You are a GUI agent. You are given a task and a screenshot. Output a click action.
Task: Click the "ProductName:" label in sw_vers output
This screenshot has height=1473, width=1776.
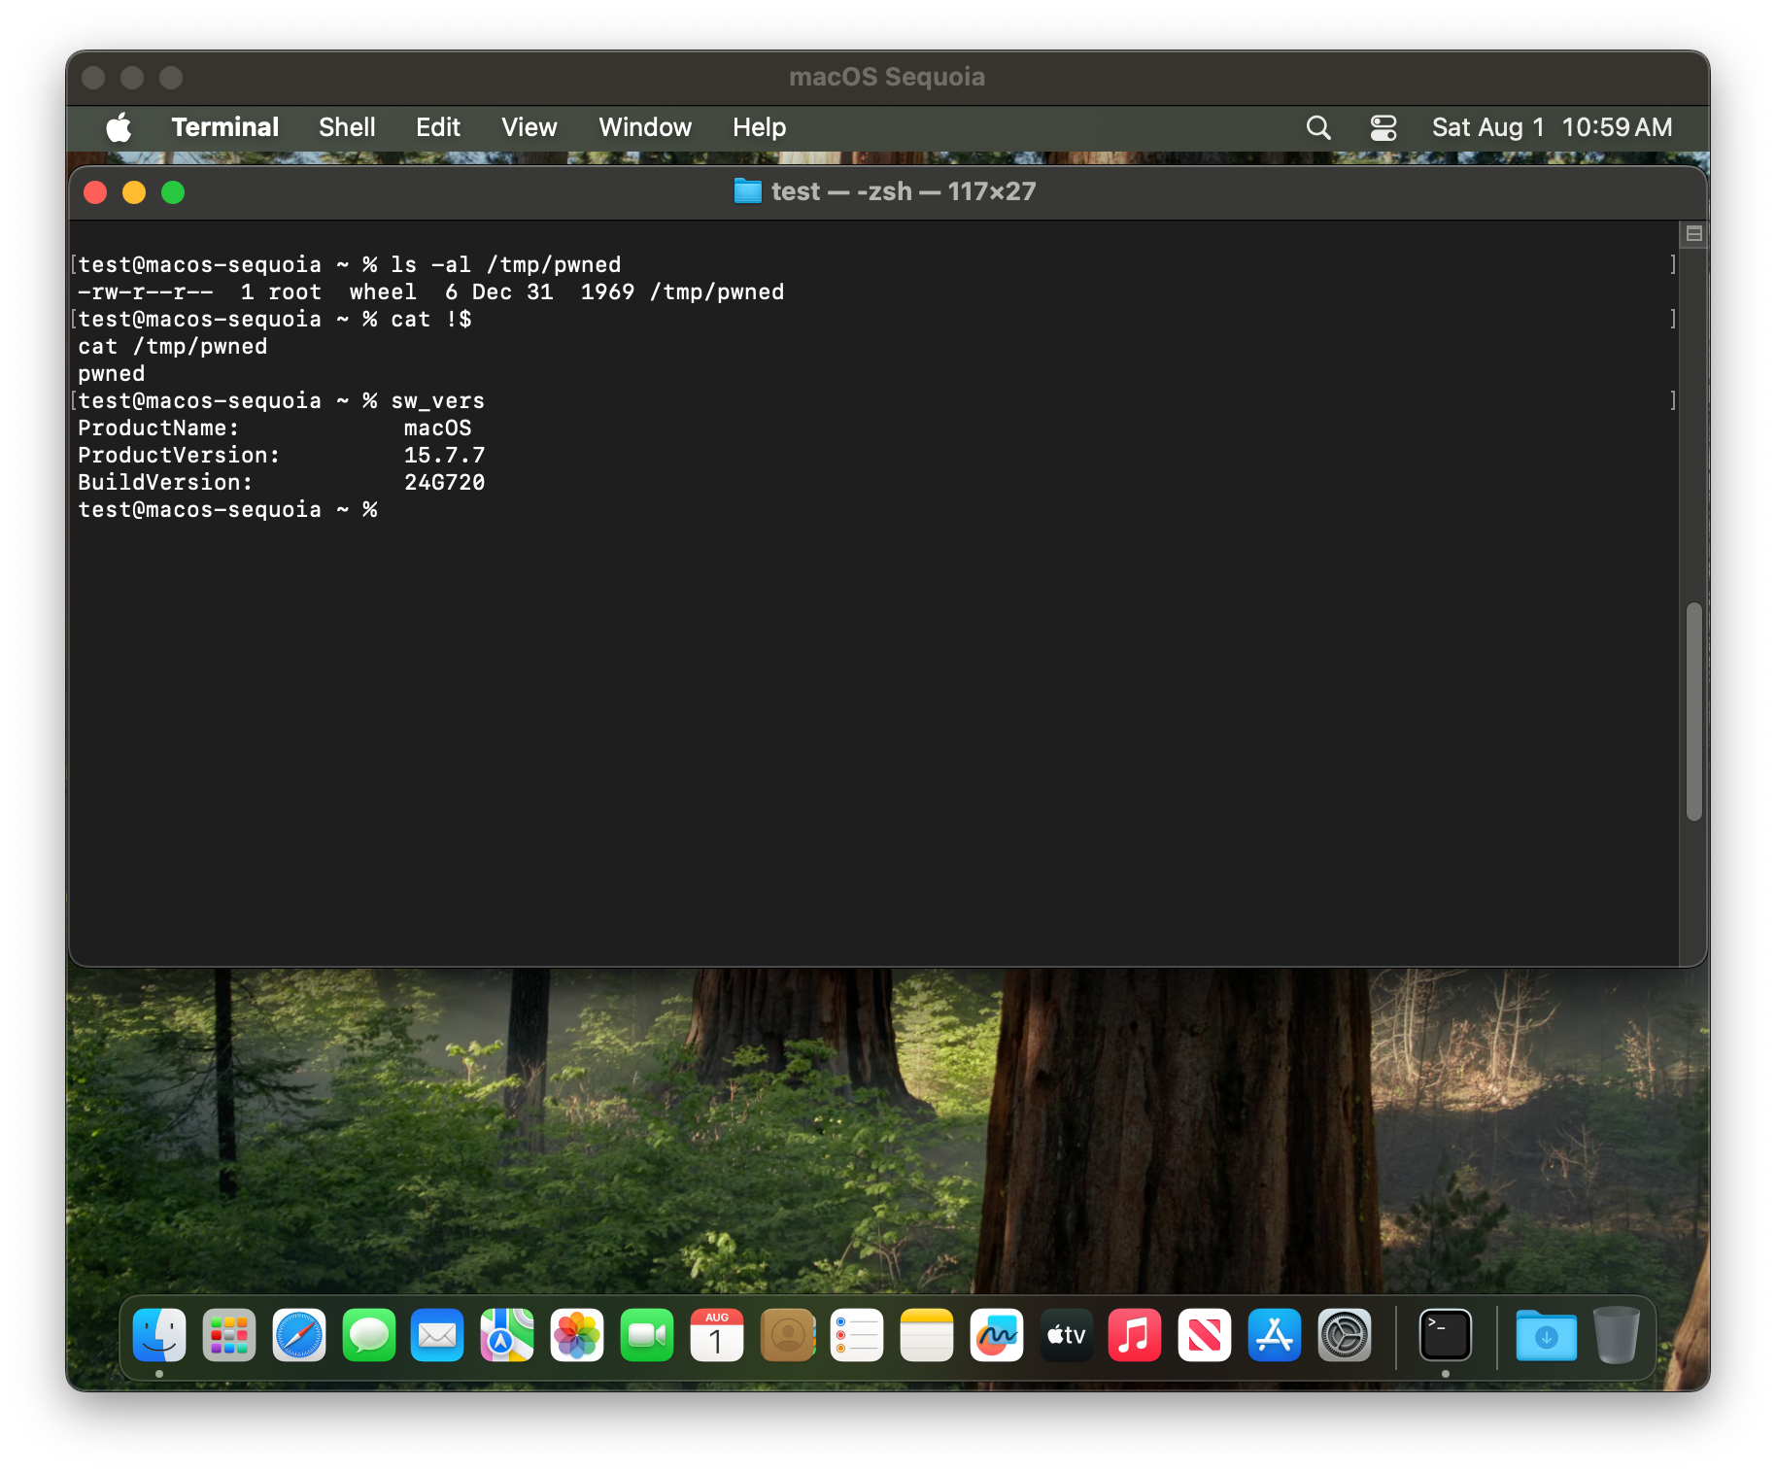(158, 428)
